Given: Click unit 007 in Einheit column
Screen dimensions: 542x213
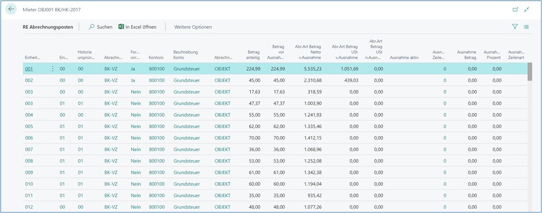Looking at the screenshot, I should pyautogui.click(x=29, y=149).
